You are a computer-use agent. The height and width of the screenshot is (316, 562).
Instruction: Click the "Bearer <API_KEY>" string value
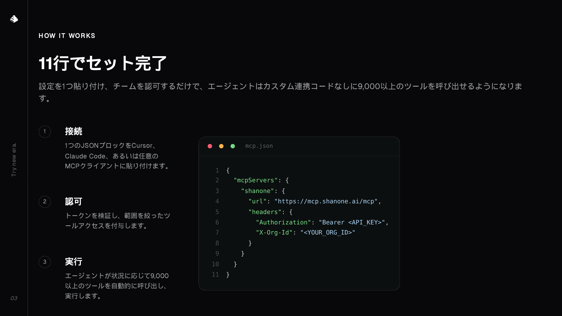(x=352, y=222)
